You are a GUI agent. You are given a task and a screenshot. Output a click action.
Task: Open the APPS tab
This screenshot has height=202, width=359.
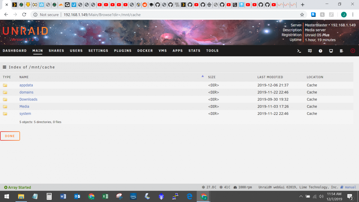[178, 51]
